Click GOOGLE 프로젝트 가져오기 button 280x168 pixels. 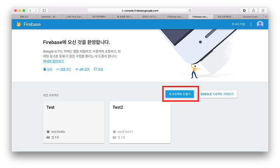(x=217, y=94)
